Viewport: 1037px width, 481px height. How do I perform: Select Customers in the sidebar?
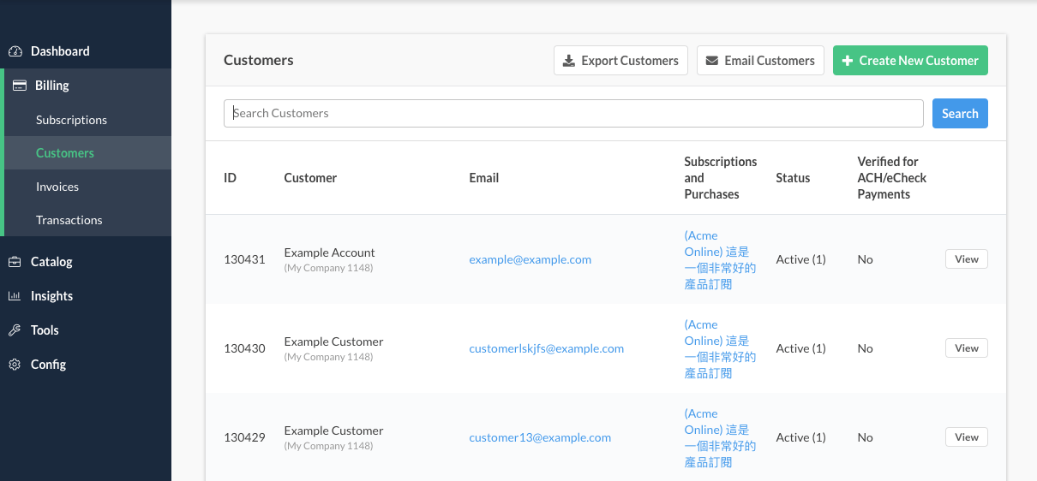pos(65,153)
